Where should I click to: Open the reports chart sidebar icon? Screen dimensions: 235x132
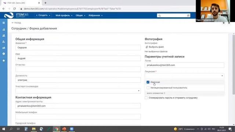tap(4, 48)
